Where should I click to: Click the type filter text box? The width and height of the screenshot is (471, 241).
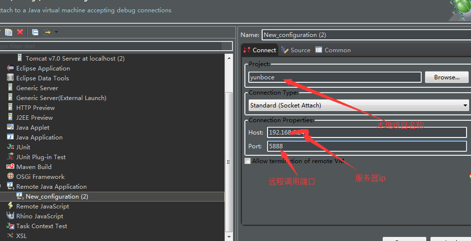point(116,46)
